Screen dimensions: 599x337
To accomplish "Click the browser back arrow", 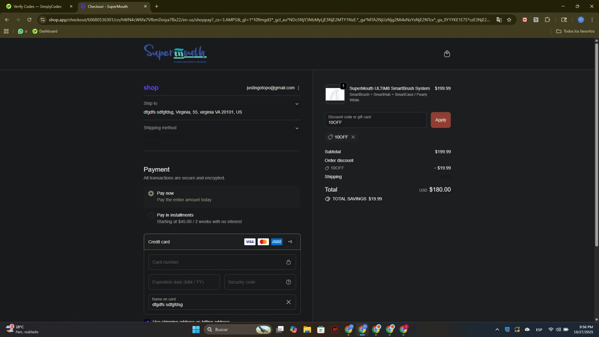I will point(7,20).
